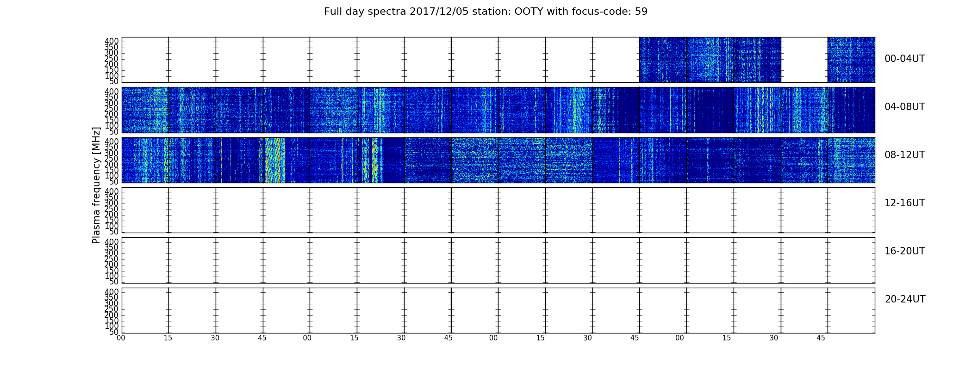Screen dimensions: 972x370
Task: Select the '04-08UT' row label
Action: click(x=904, y=107)
